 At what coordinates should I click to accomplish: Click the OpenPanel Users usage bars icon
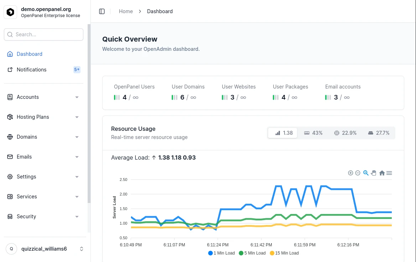point(117,97)
